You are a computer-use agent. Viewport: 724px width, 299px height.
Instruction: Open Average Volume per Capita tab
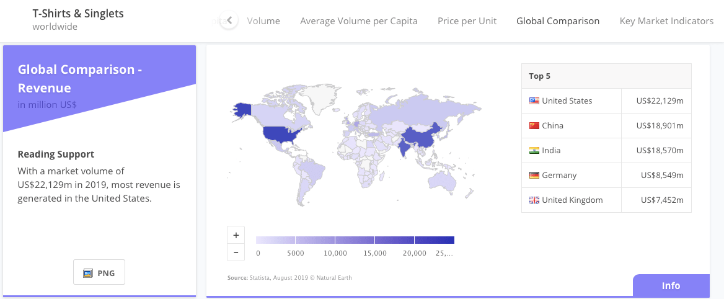pyautogui.click(x=358, y=21)
